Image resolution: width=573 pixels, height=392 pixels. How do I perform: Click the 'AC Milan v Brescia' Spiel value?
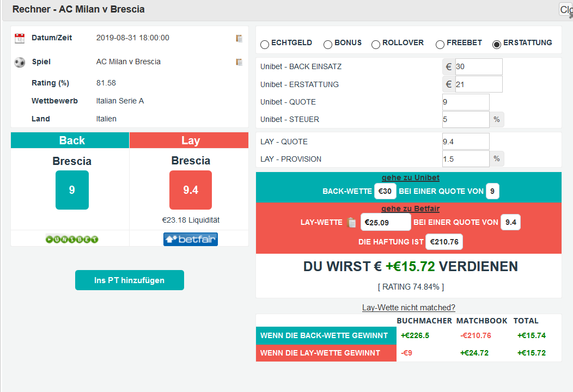(x=128, y=62)
